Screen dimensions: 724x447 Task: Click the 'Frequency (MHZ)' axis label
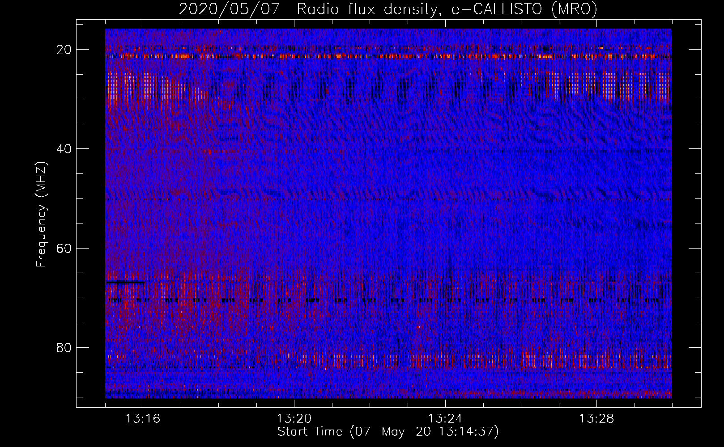coord(41,215)
